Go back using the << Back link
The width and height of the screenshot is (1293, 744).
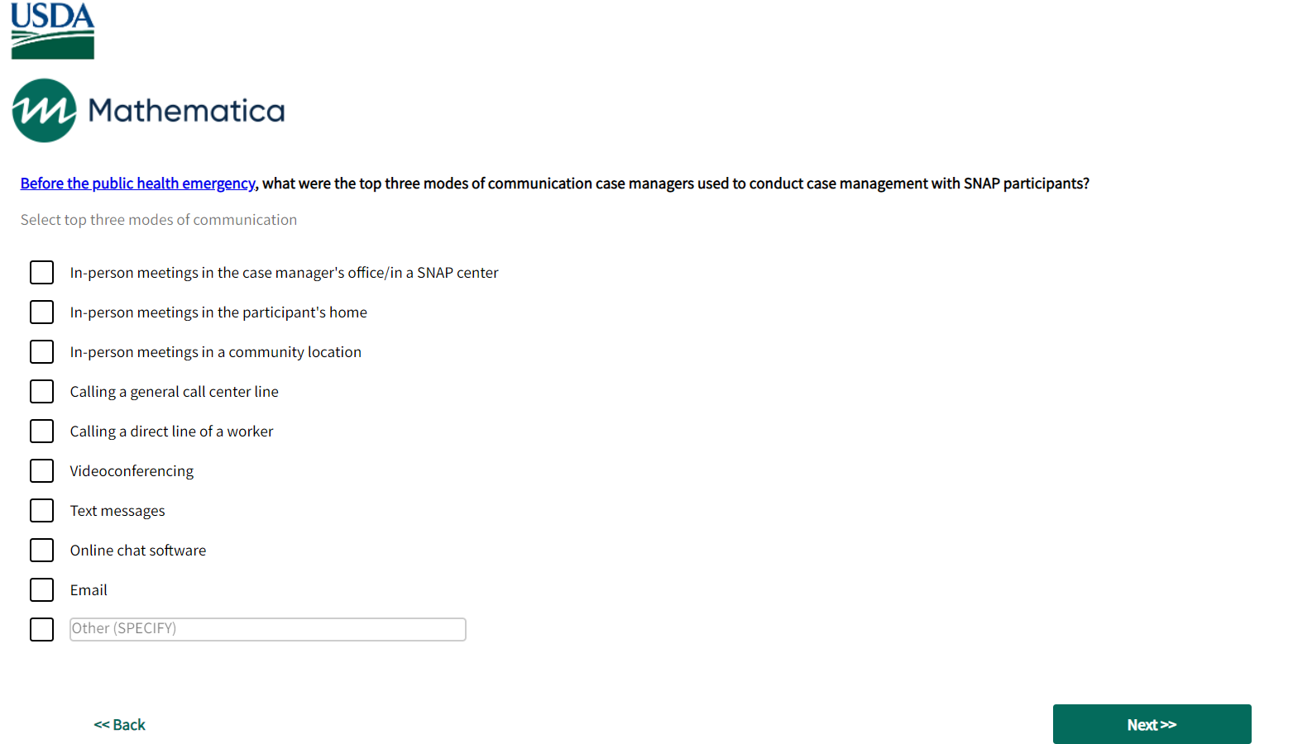click(x=120, y=725)
